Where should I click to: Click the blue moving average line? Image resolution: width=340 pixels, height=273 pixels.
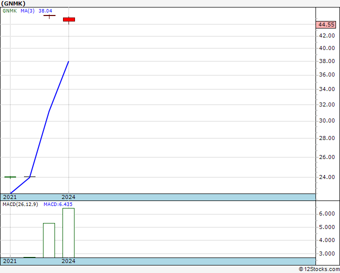pyautogui.click(x=49, y=111)
